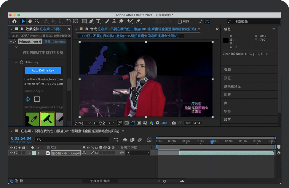The width and height of the screenshot is (289, 188).
Task: Open the 字符 panel tab
Action: pos(227,111)
